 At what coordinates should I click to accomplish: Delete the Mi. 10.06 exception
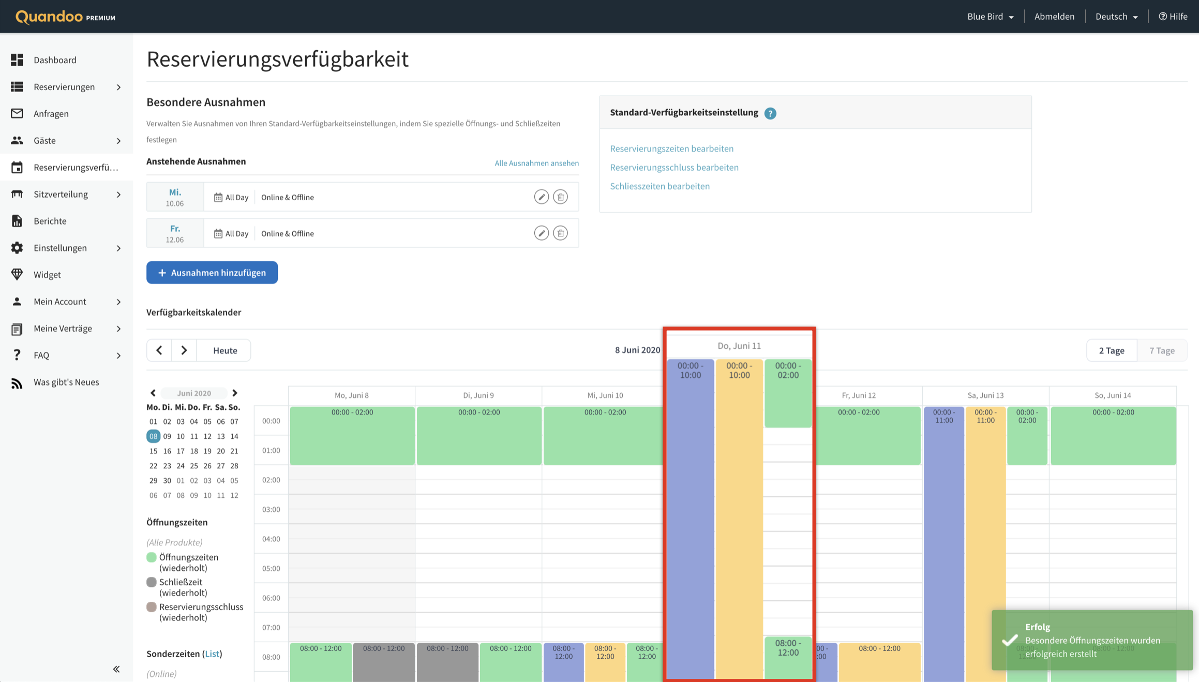point(560,197)
